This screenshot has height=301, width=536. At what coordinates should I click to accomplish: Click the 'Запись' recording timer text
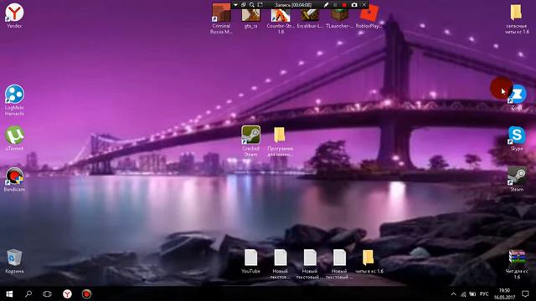tap(293, 5)
